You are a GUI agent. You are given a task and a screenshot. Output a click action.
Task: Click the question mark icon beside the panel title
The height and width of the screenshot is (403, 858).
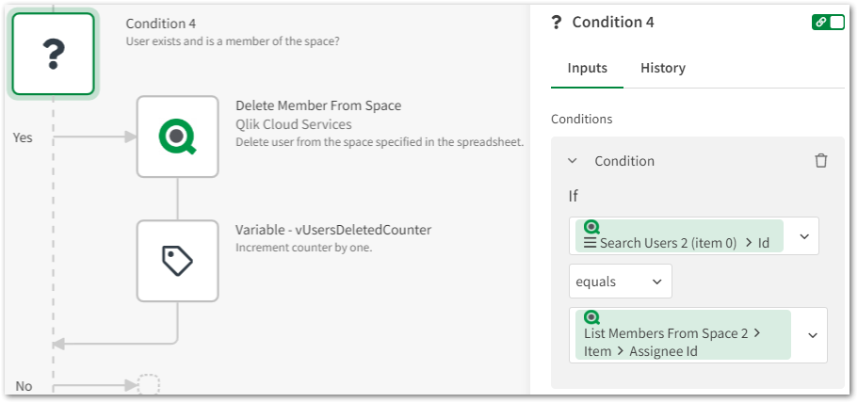click(557, 23)
